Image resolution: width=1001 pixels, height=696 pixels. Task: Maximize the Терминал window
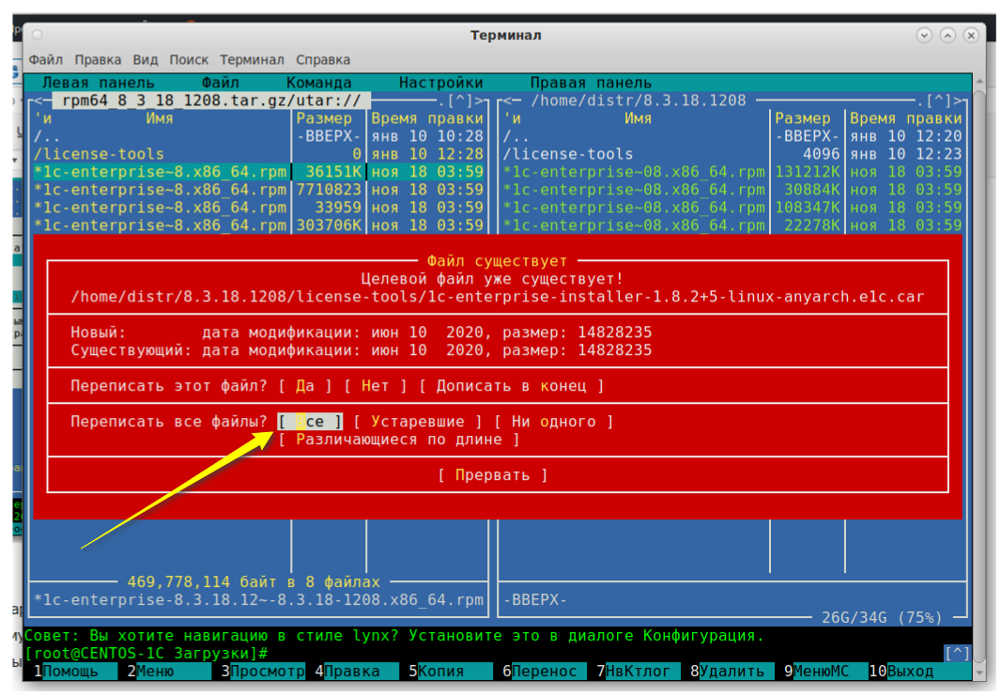click(947, 35)
